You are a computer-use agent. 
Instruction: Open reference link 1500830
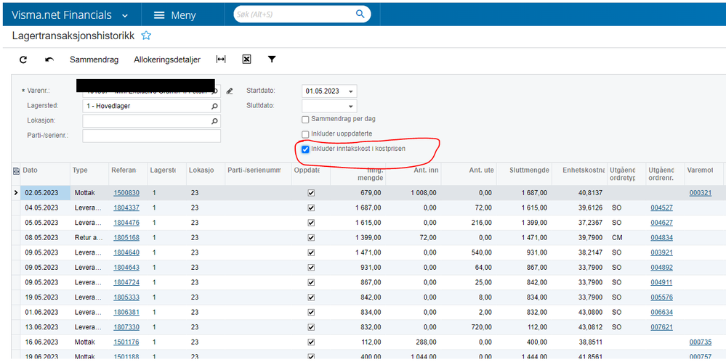[126, 193]
